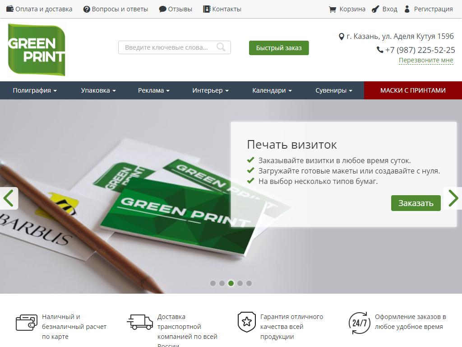Screen dimensions: 462x347
Task: Open the МАСКИ С ПРИНТАМИ menu item
Action: [413, 90]
